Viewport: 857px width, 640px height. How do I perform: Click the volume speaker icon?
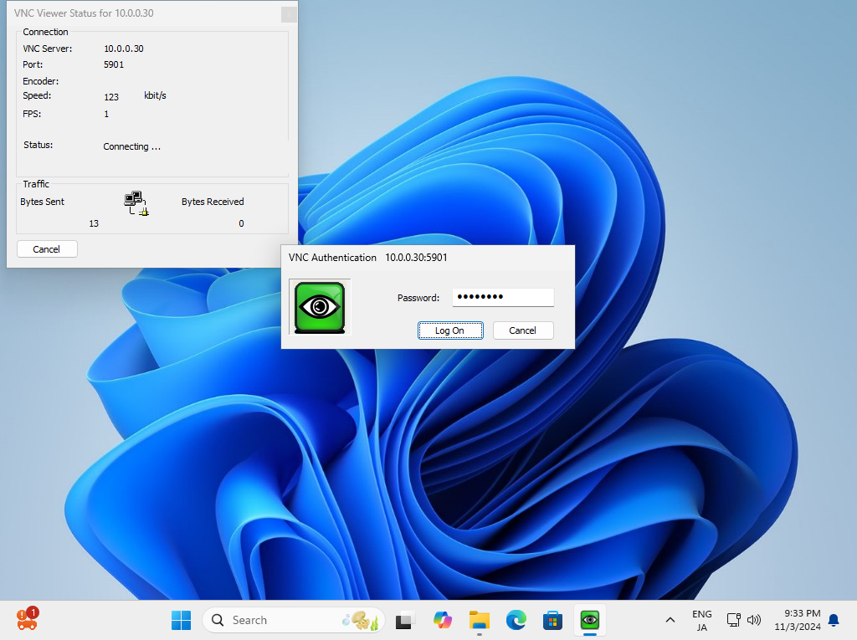(x=754, y=620)
